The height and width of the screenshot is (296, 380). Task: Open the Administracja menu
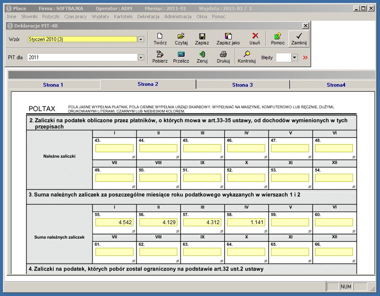click(178, 16)
